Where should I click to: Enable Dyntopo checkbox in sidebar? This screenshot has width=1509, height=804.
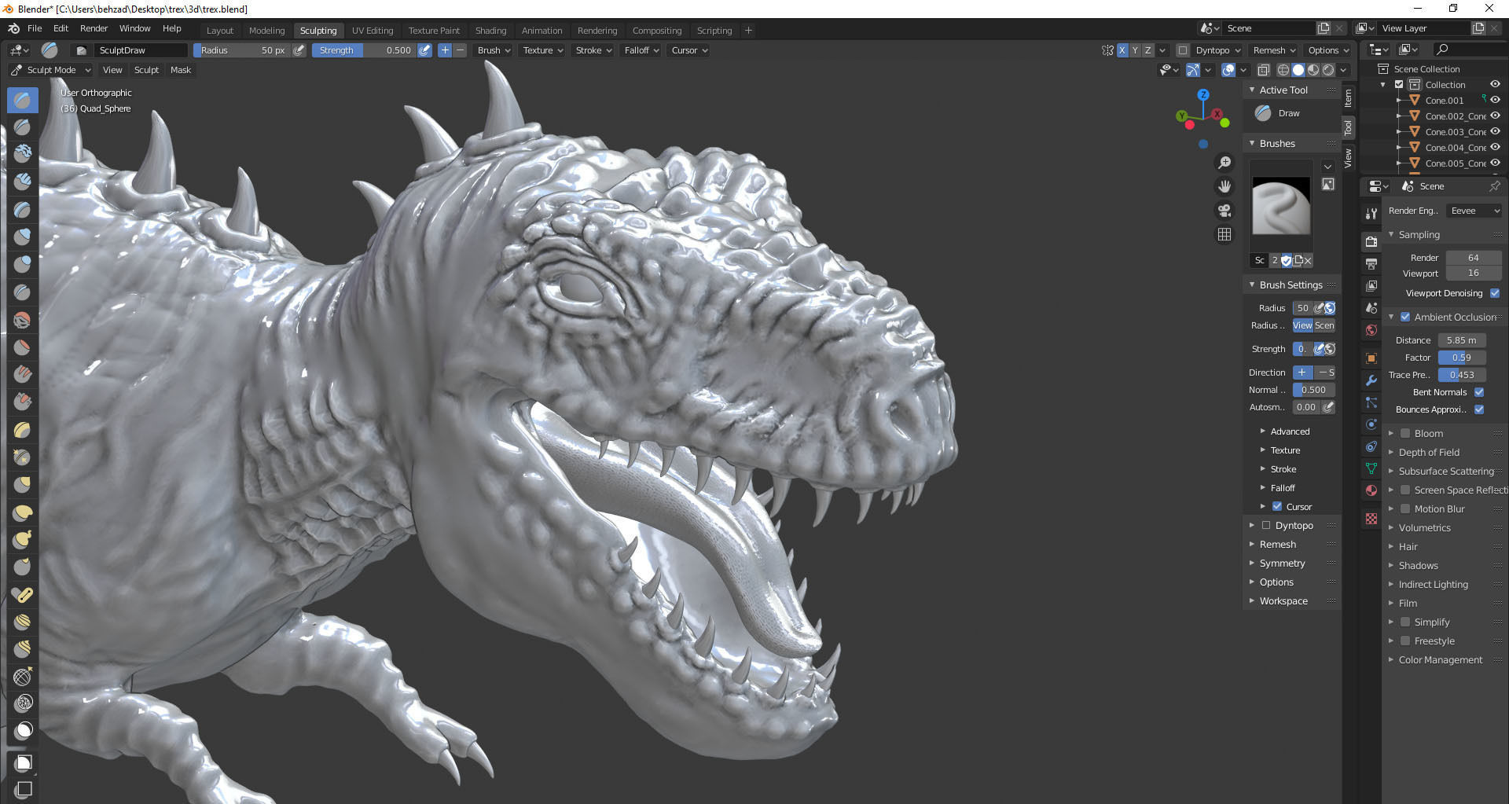[1266, 525]
